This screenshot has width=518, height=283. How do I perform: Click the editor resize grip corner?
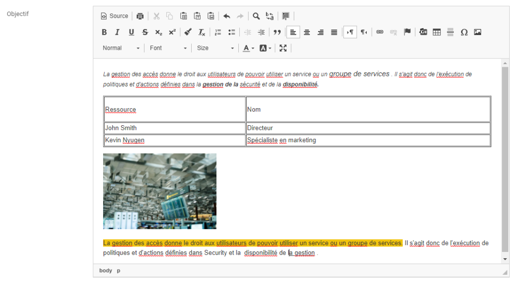505,273
